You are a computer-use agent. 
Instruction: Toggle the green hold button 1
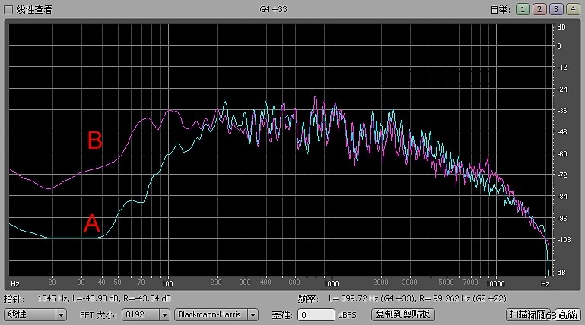[523, 9]
